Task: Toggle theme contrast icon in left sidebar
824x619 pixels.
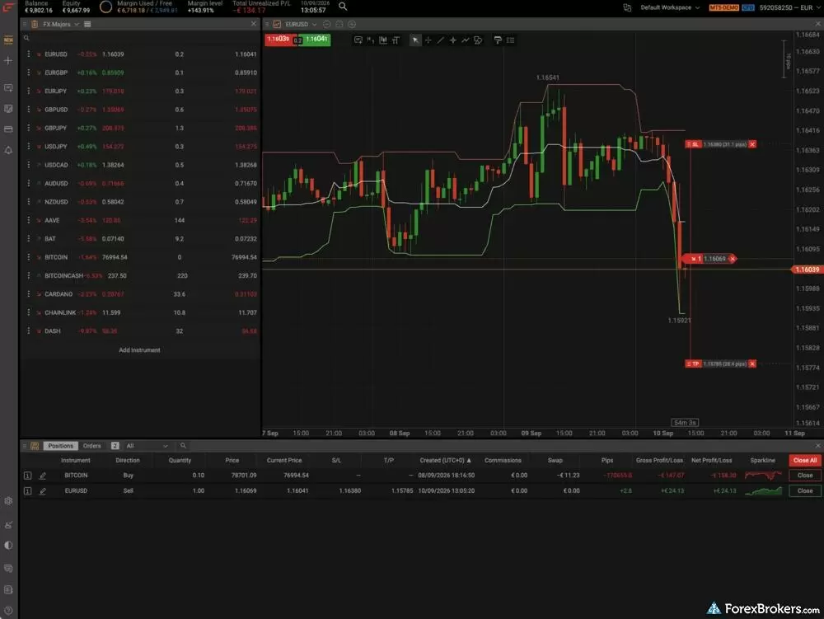Action: pos(8,545)
